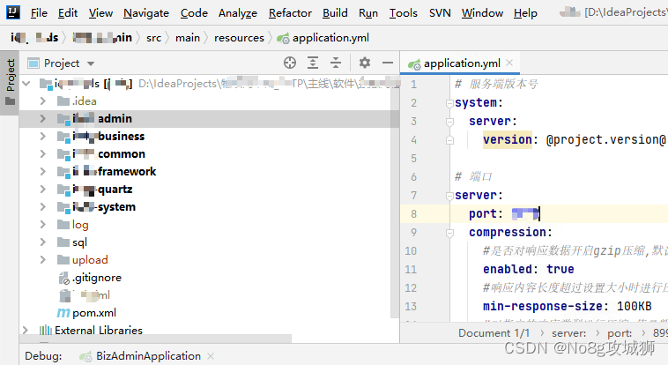Click the src breadcrumb in navigation bar
This screenshot has height=365, width=668.
(154, 38)
